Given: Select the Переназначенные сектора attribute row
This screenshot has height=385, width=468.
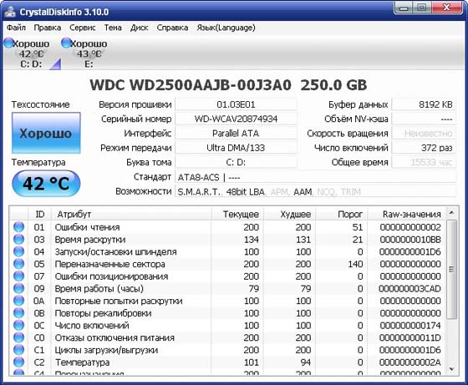Looking at the screenshot, I should click(x=227, y=264).
